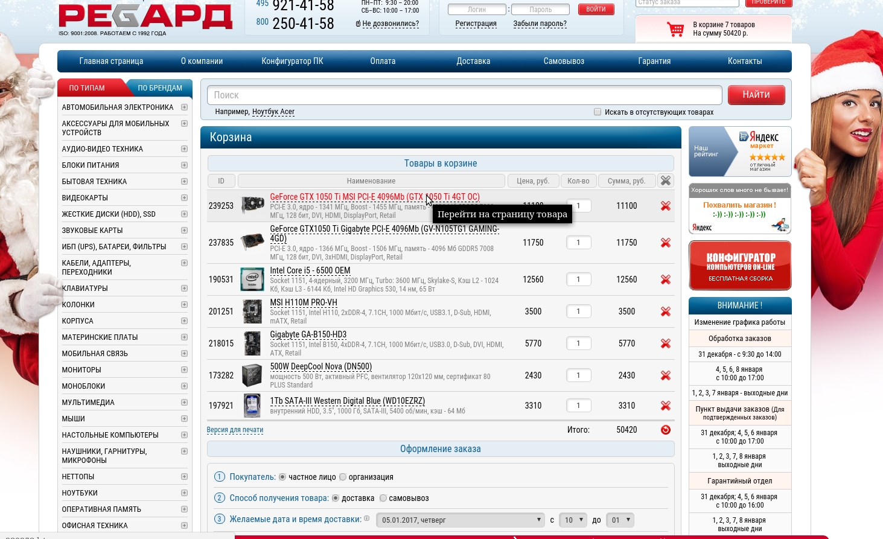
Task: Open Gigabyte GTX1050 Ti graphics card thumbnail
Action: (x=252, y=243)
